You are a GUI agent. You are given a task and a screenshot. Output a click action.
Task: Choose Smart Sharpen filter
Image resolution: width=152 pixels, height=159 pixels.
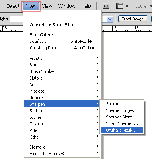coord(122,123)
